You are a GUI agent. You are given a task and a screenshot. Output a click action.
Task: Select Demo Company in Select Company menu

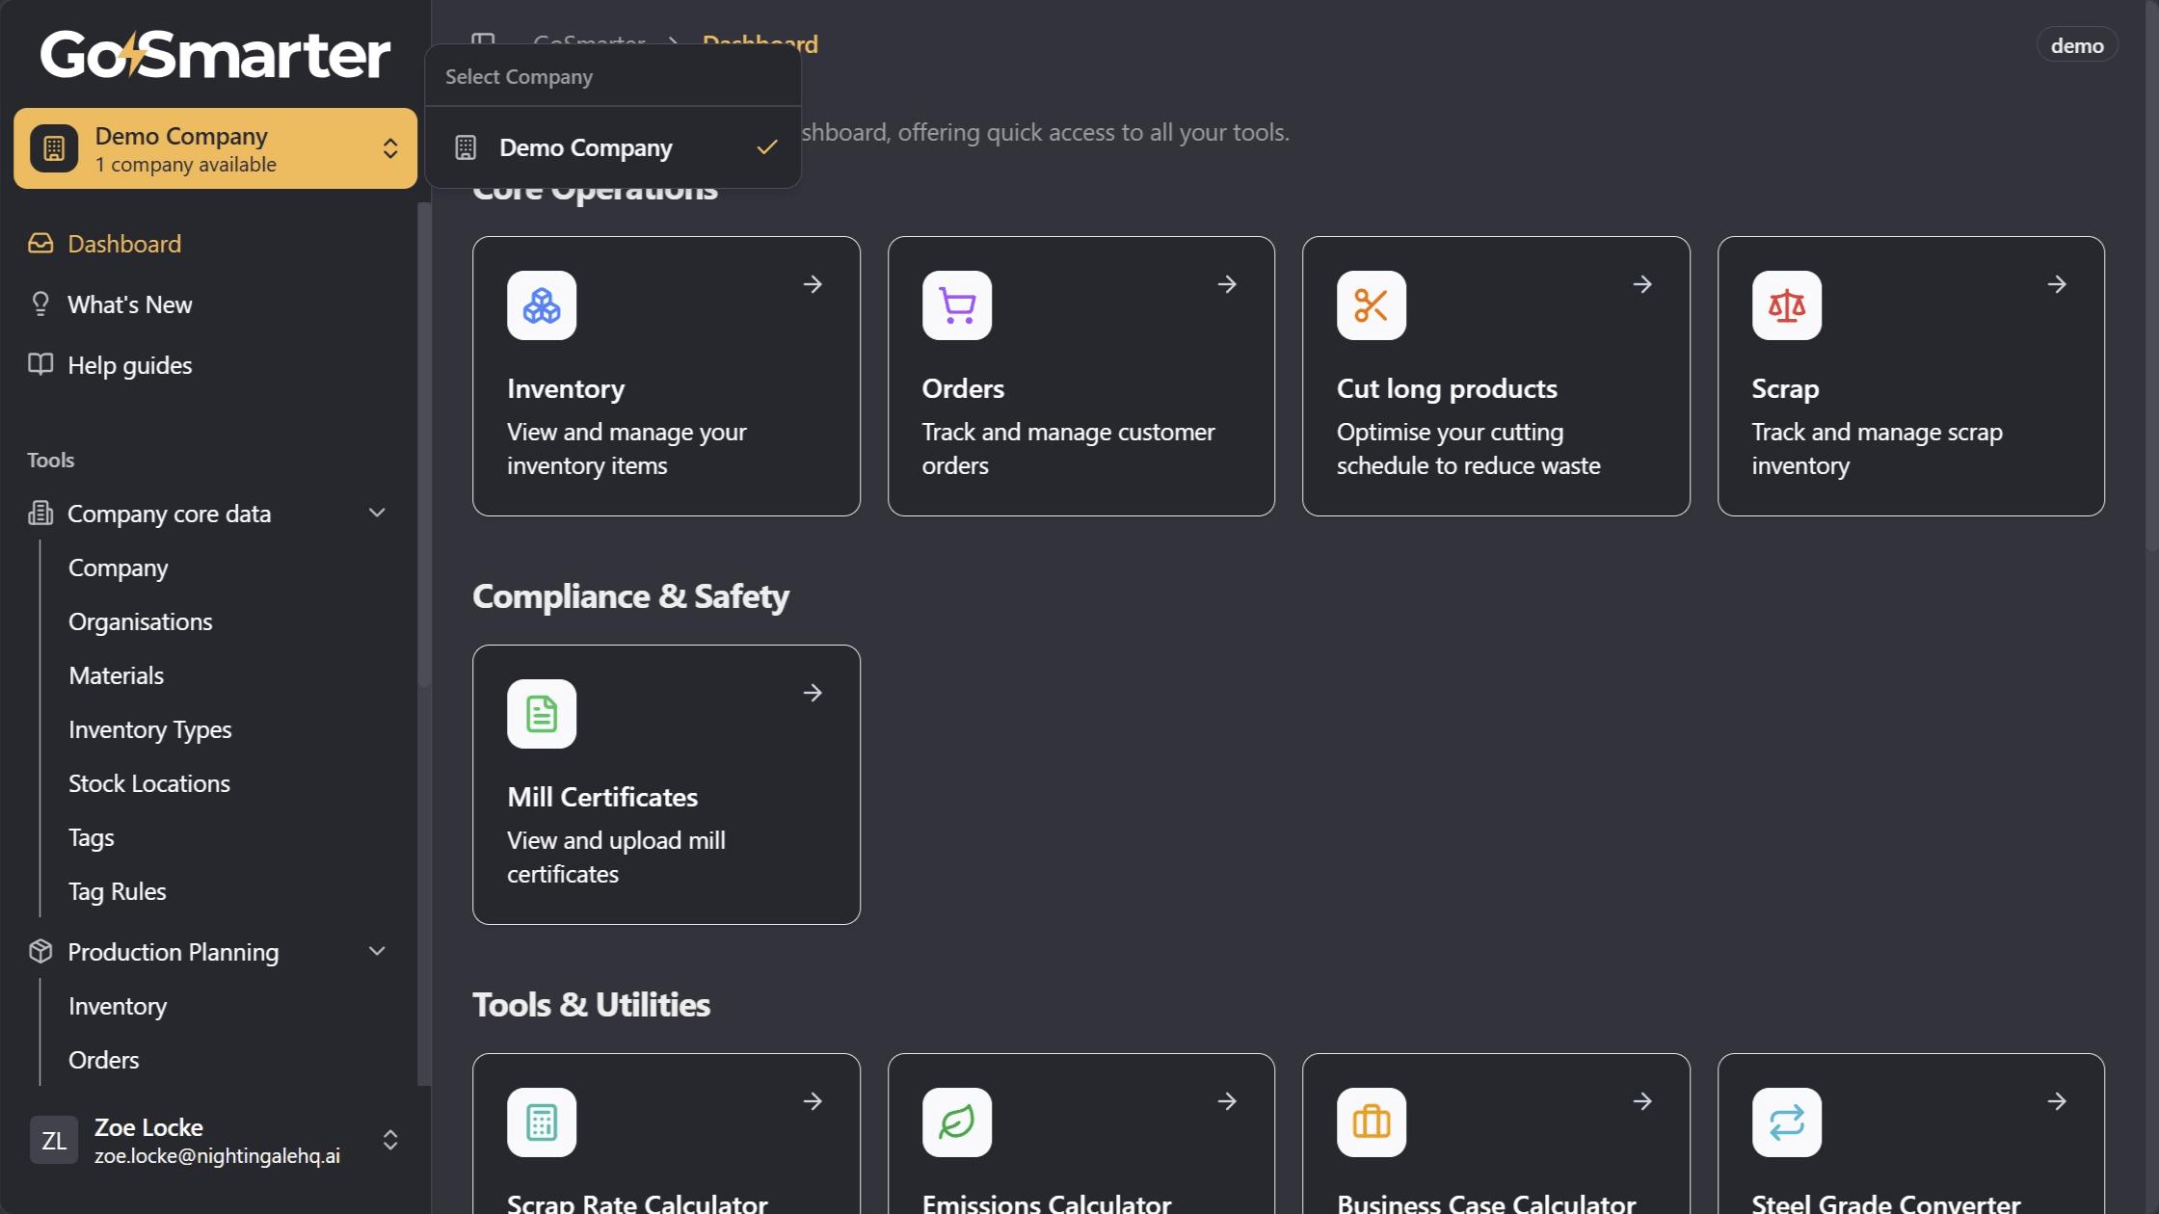coord(613,147)
